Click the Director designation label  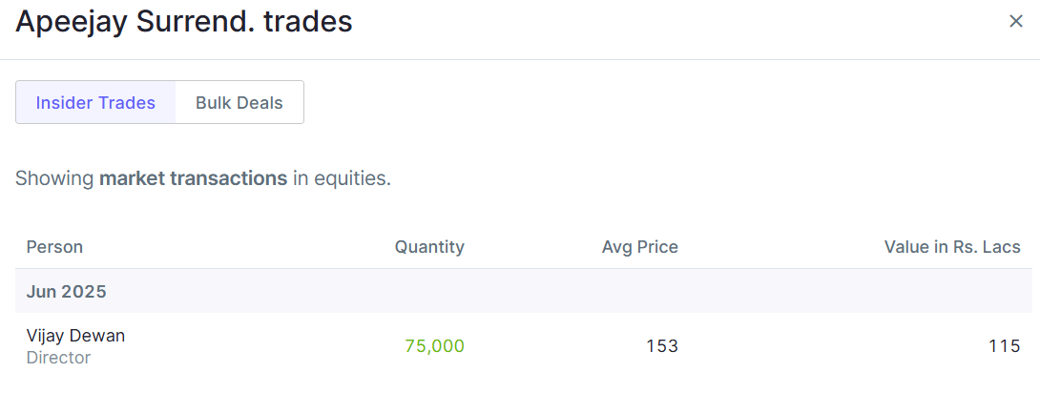tap(58, 358)
